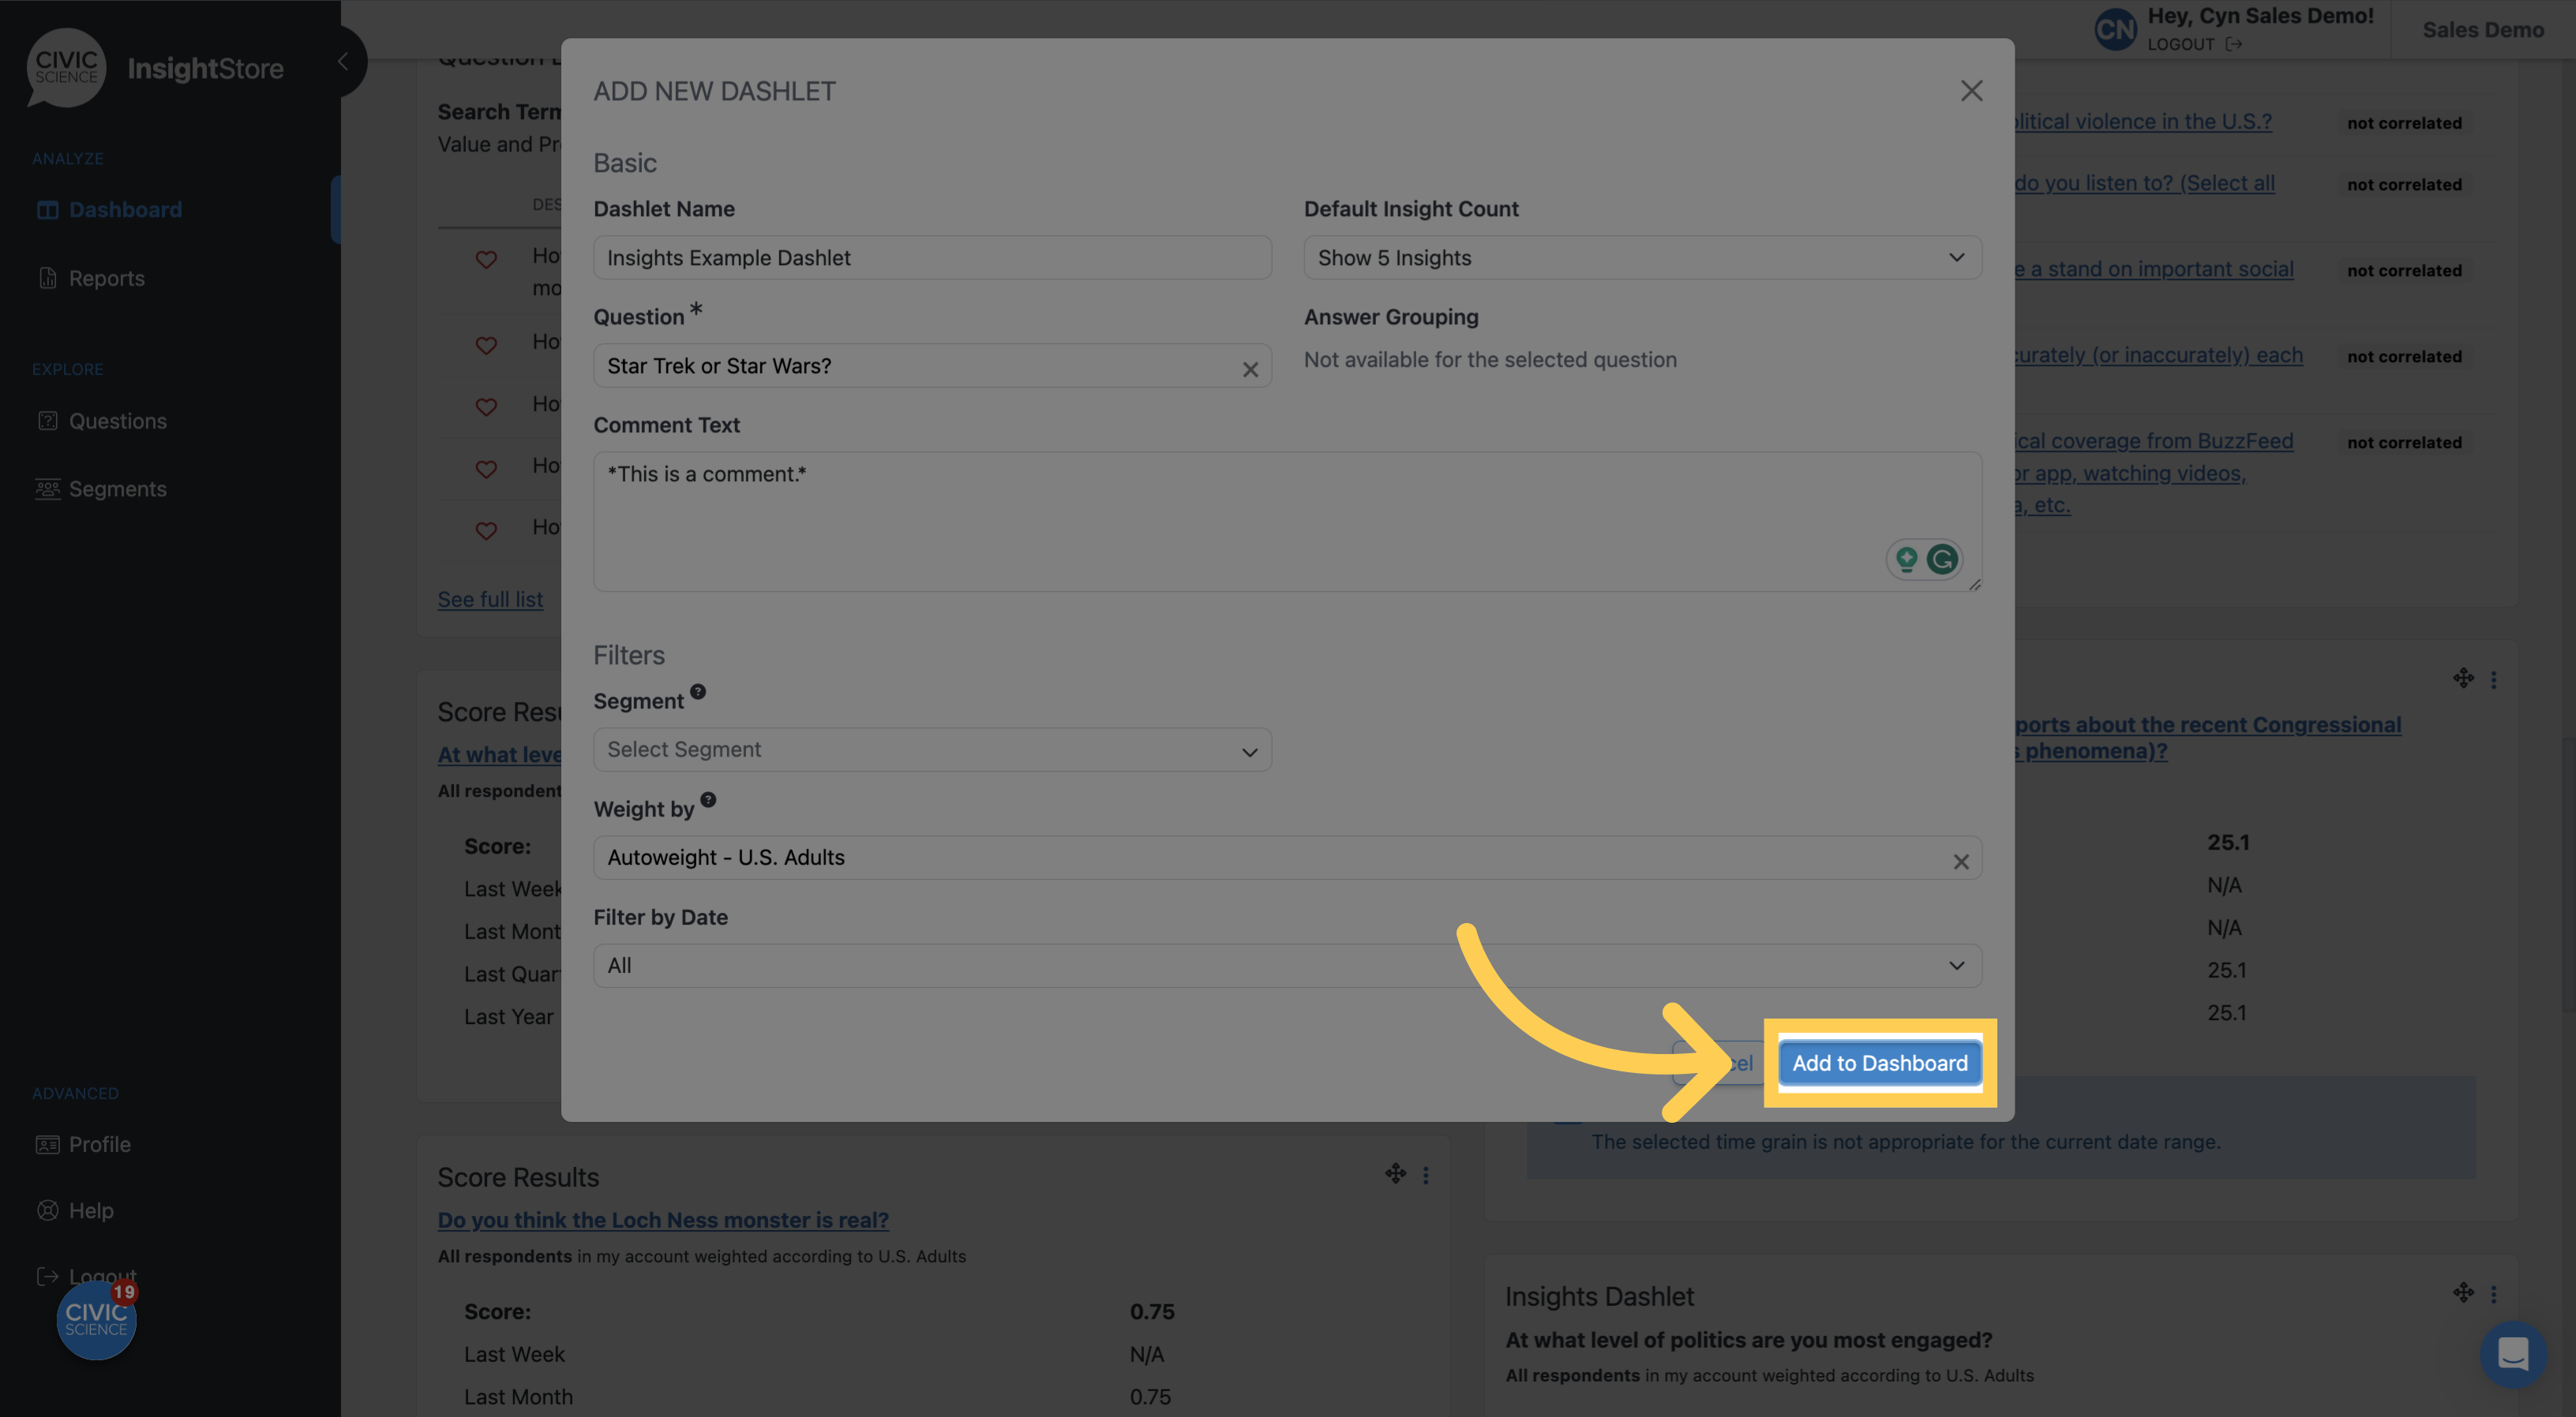Click the Cancel button in dialog
This screenshot has height=1417, width=2576.
click(1721, 1061)
